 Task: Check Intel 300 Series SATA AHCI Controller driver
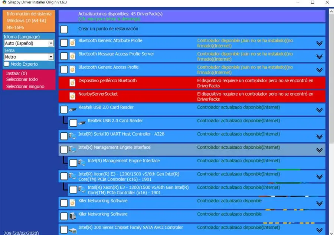pyautogui.click(x=64, y=230)
